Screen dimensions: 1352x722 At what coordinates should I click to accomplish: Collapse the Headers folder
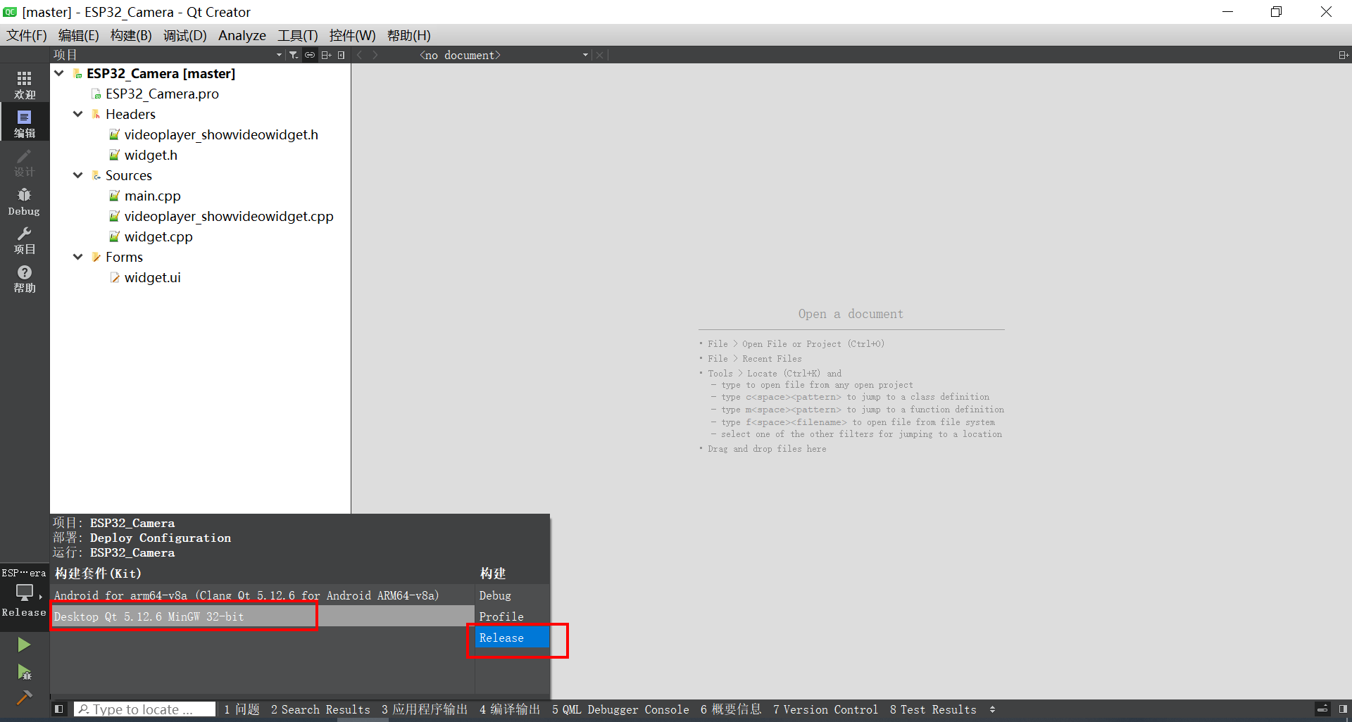point(78,114)
